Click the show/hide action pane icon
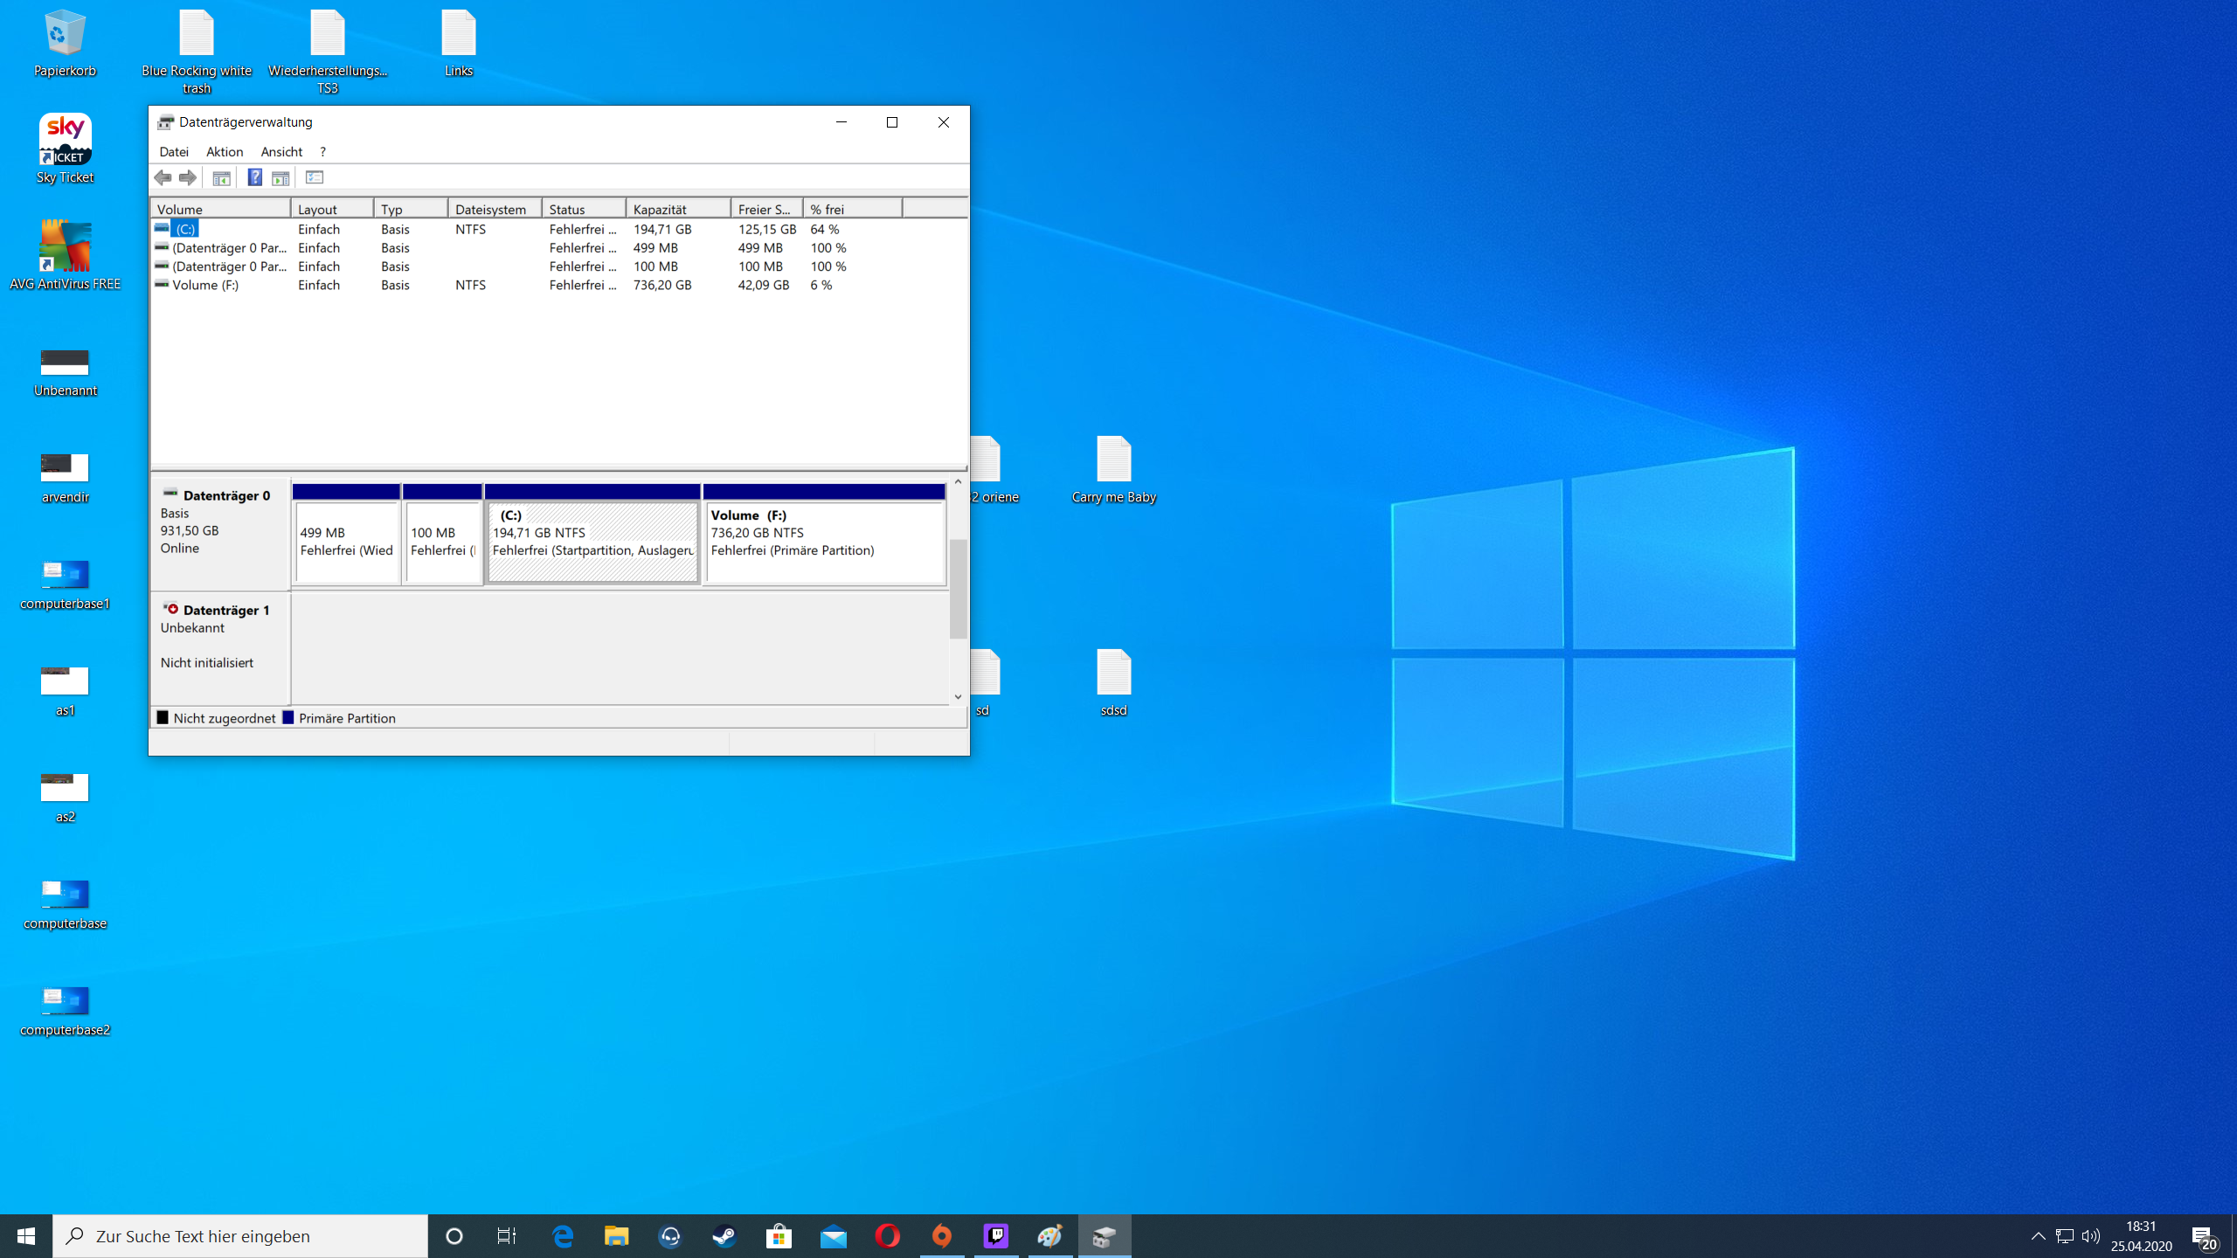Viewport: 2237px width, 1258px height. [x=280, y=178]
